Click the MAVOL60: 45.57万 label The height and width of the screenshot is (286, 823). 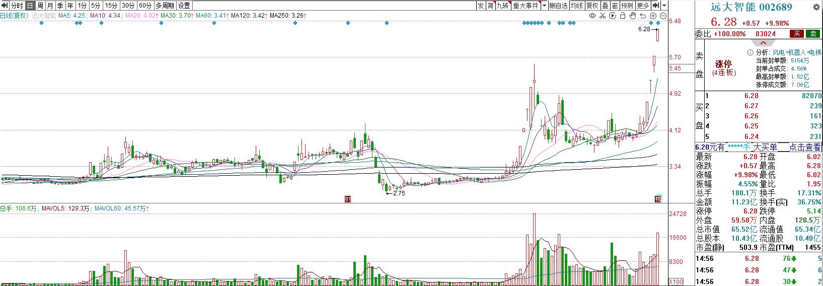120,208
